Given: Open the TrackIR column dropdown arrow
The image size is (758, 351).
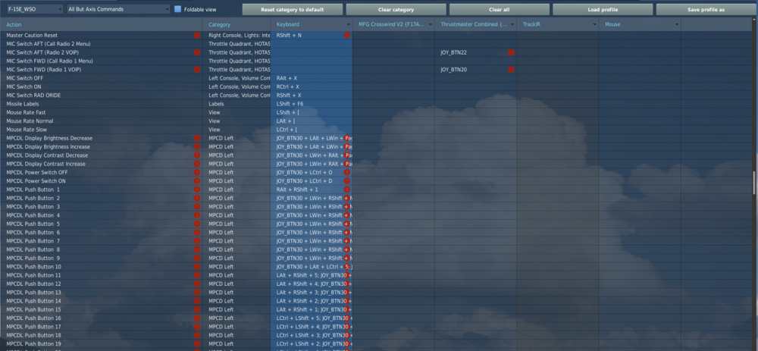Looking at the screenshot, I should click(x=594, y=25).
